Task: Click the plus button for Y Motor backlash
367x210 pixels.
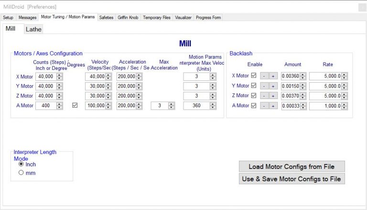Action: tap(273, 86)
